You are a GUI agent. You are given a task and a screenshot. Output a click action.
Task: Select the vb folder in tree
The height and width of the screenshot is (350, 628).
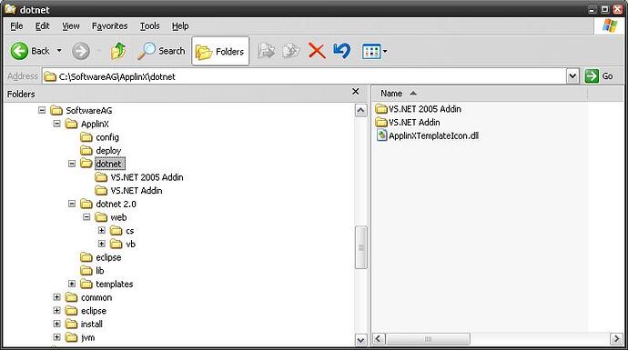[123, 244]
